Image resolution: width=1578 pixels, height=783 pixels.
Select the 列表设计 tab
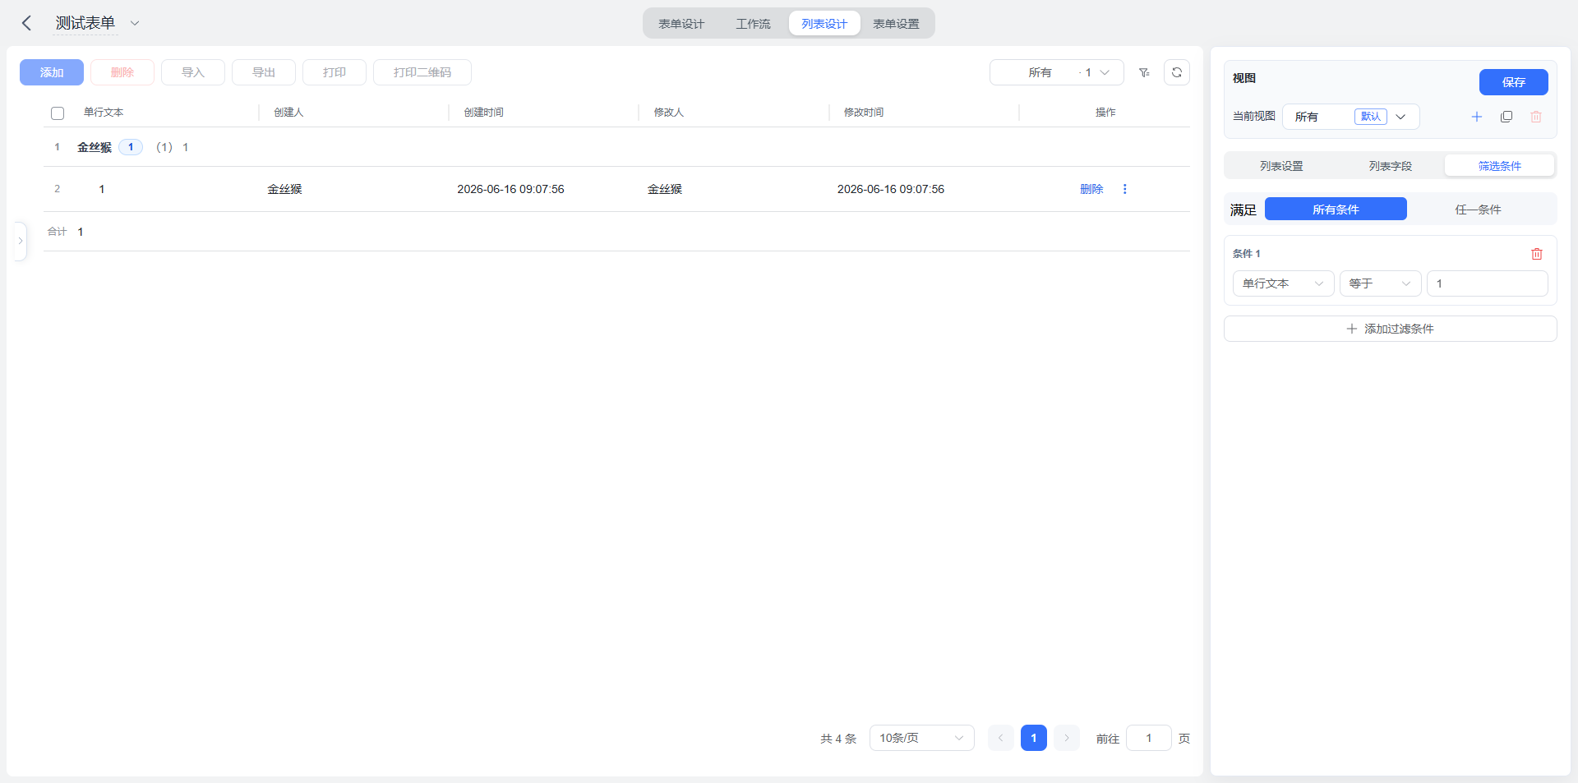tap(824, 24)
